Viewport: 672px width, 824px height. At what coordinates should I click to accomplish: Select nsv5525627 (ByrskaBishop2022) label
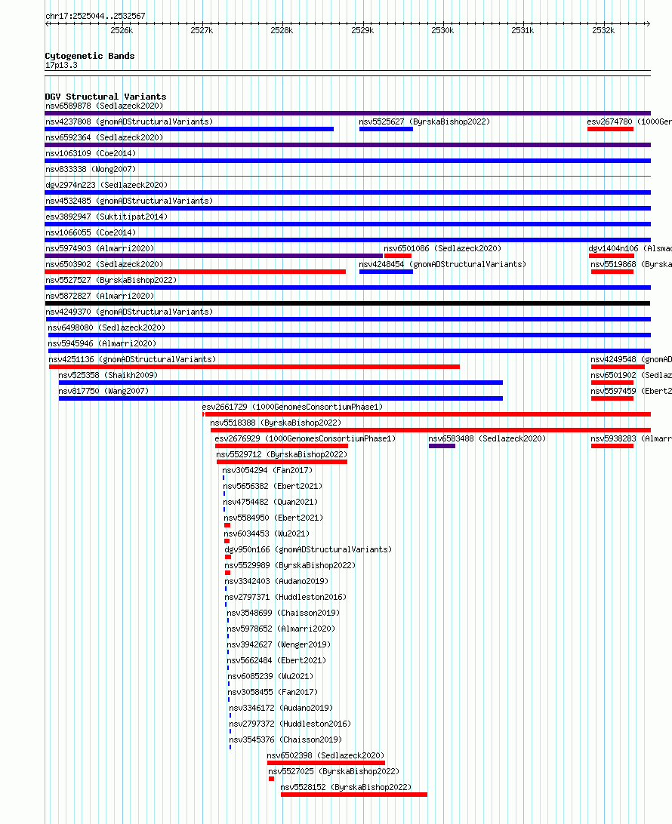(424, 121)
